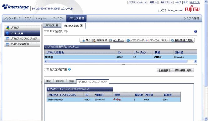The height and width of the screenshot is (121, 208).
Task: Sort by バージョン column header
Action: (x=143, y=52)
